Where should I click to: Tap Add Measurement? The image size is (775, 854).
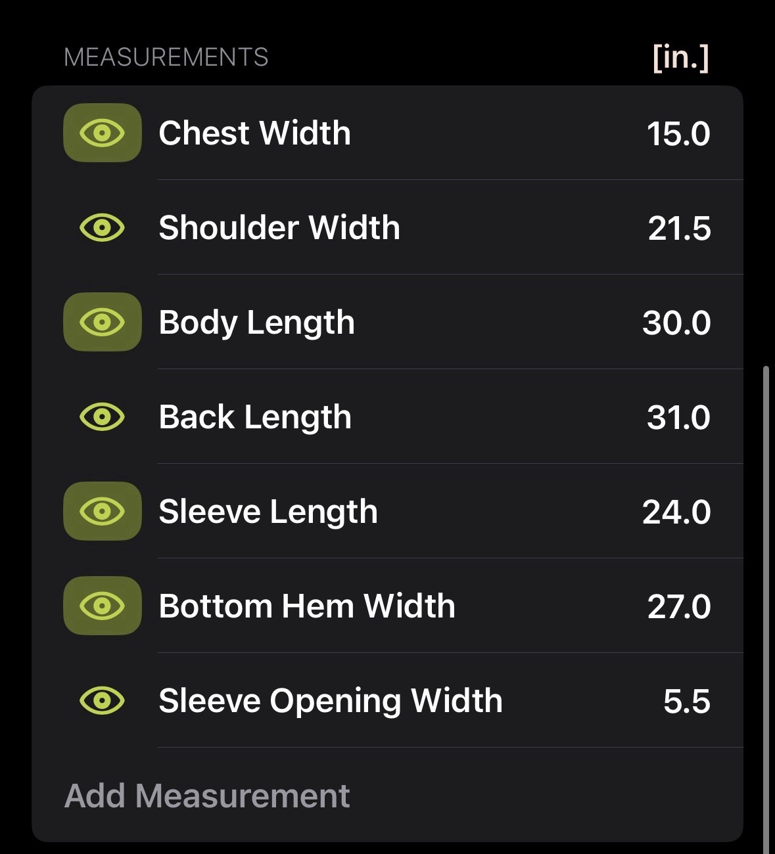[207, 796]
